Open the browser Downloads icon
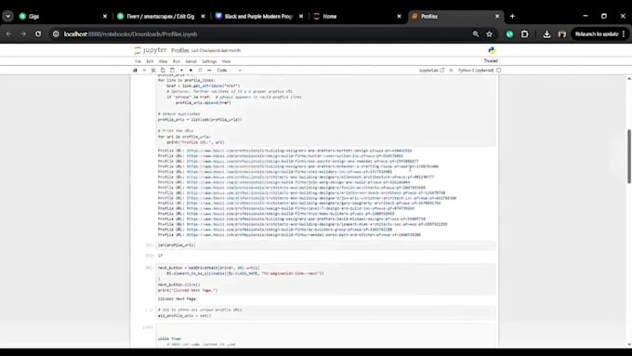 point(546,34)
